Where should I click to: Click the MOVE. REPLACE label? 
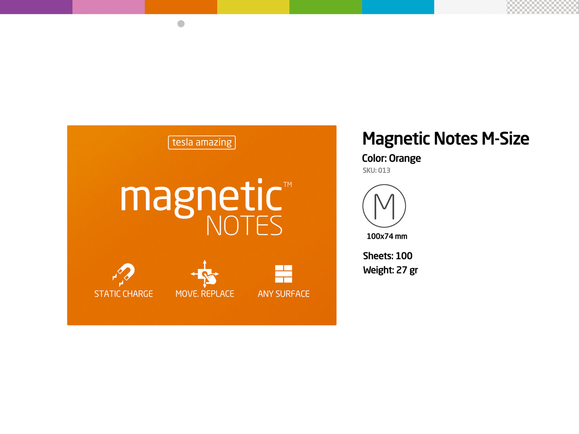pyautogui.click(x=205, y=294)
